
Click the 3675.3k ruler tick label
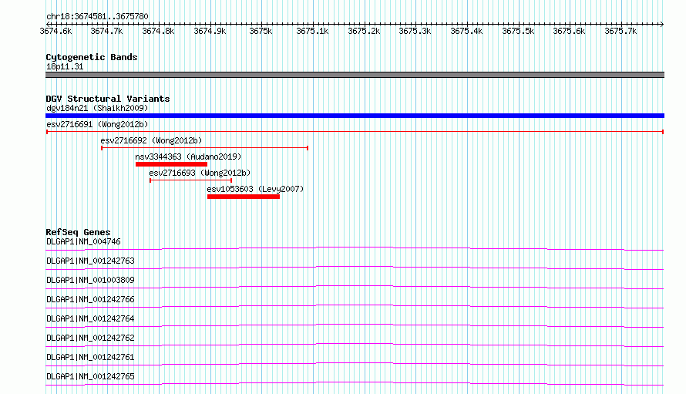pyautogui.click(x=415, y=31)
